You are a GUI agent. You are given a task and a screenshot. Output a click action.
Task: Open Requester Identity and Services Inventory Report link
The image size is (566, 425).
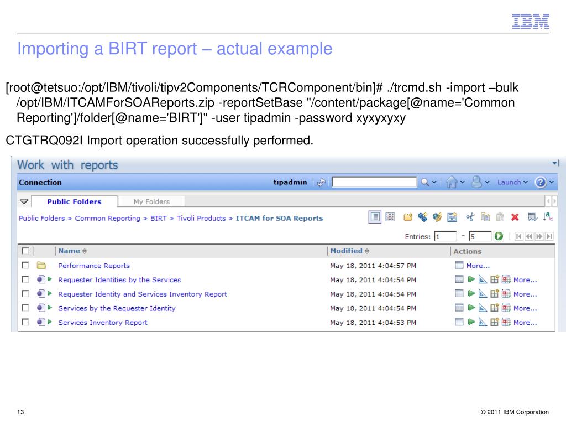coord(143,294)
